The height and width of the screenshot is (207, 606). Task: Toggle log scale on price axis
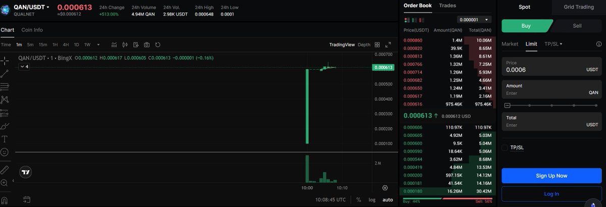tap(372, 200)
